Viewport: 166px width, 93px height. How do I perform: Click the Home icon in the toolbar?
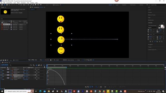pyautogui.click(x=2, y=5)
